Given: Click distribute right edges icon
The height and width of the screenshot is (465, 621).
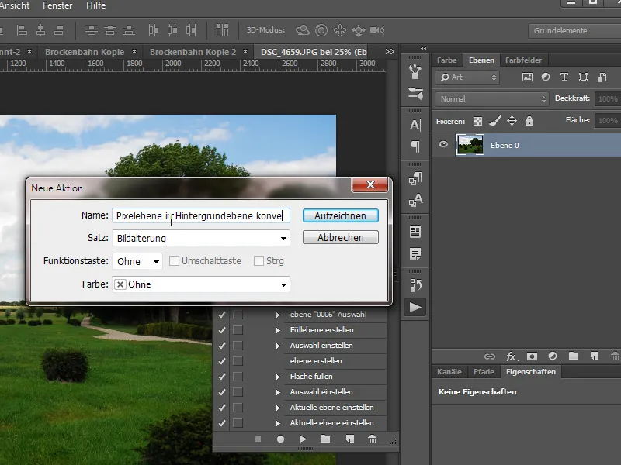Looking at the screenshot, I should tap(191, 30).
